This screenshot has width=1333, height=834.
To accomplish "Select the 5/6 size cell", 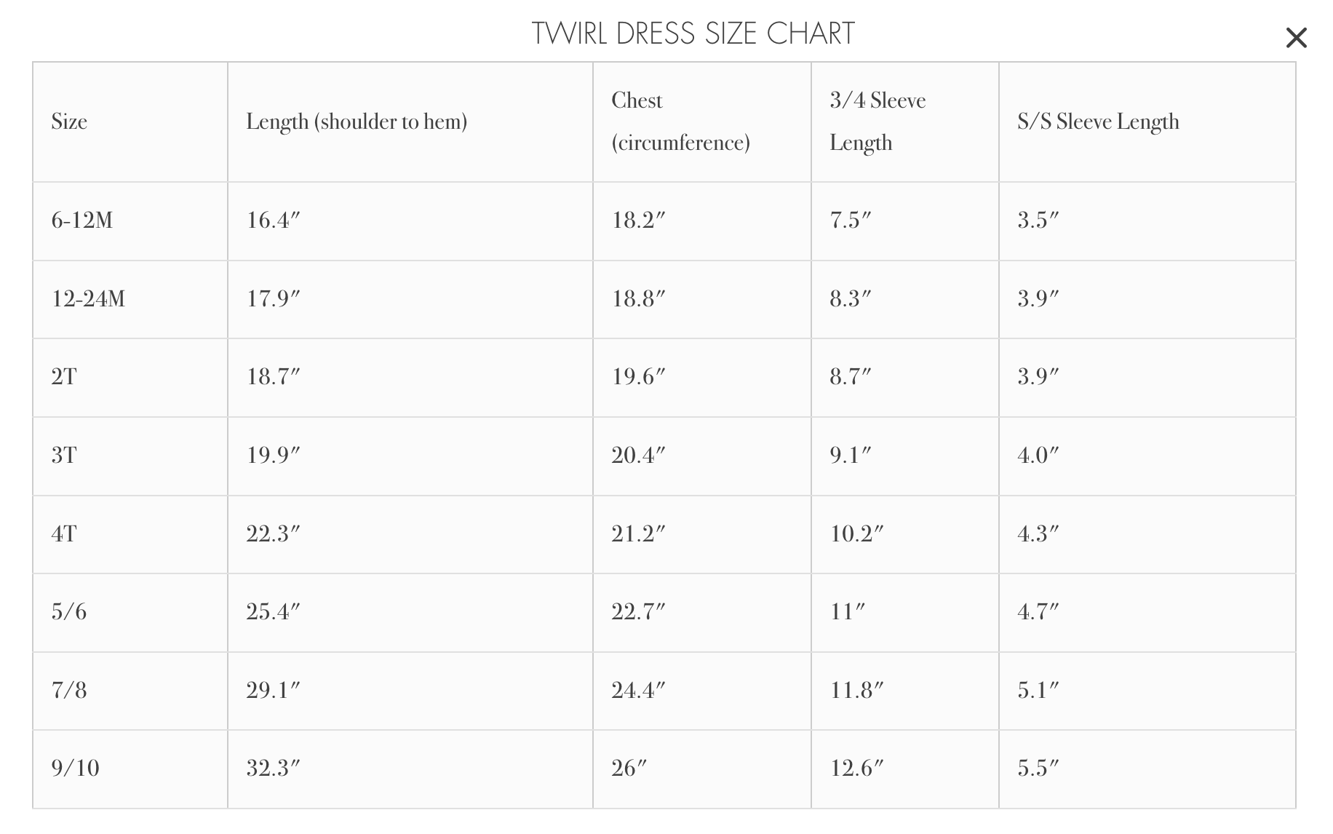I will (x=69, y=612).
